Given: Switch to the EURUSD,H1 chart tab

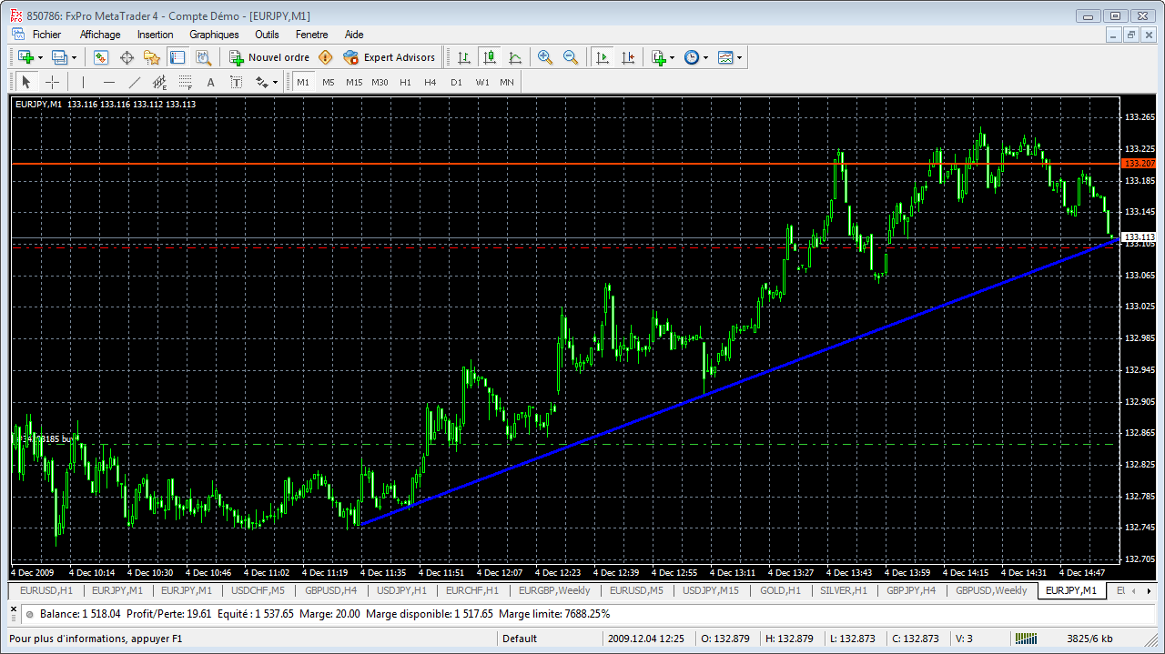Looking at the screenshot, I should point(46,590).
